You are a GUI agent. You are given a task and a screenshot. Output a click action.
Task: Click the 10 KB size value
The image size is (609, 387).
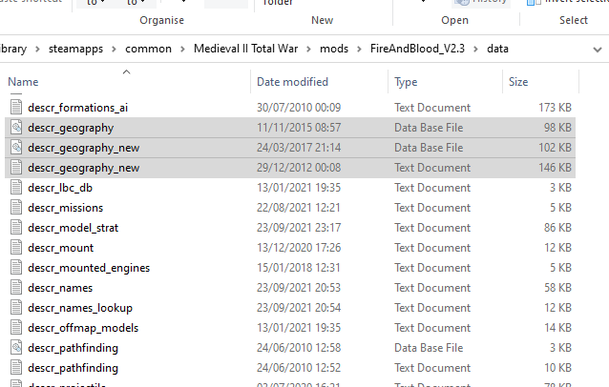557,368
